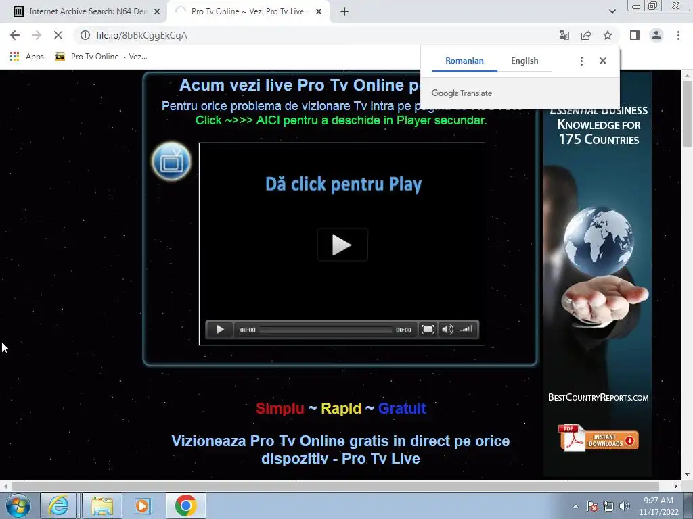
Task: Mute the video player speaker icon
Action: click(x=447, y=330)
